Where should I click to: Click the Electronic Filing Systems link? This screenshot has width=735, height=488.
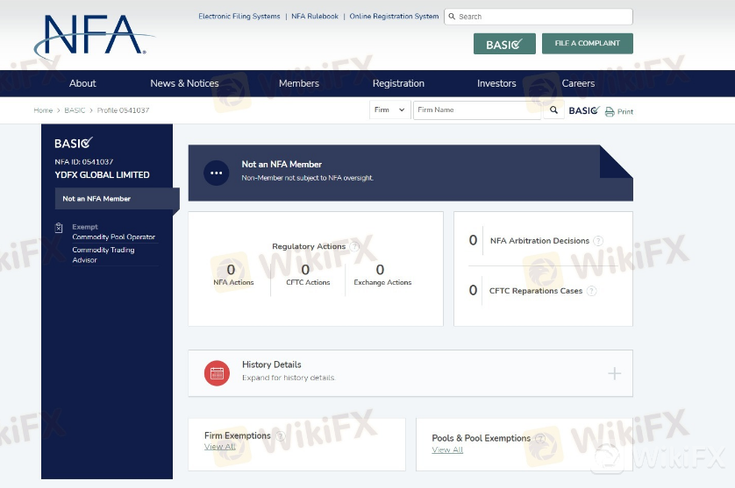click(x=239, y=17)
